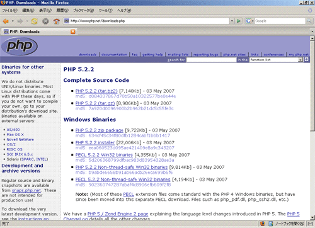This screenshot has width=315, height=228.
Task: Click the Novell NetWare sidebar link
Action: click(20, 140)
